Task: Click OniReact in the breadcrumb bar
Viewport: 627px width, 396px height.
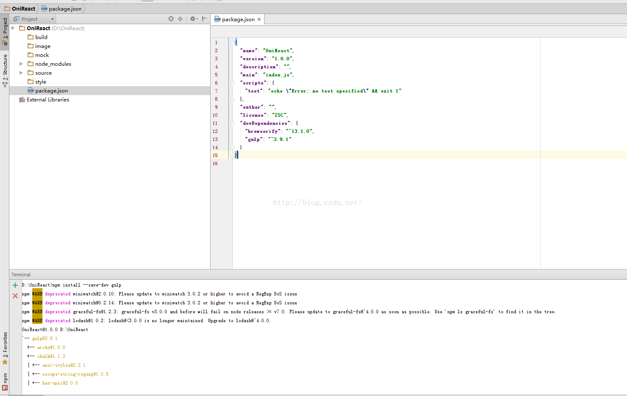Action: (23, 8)
